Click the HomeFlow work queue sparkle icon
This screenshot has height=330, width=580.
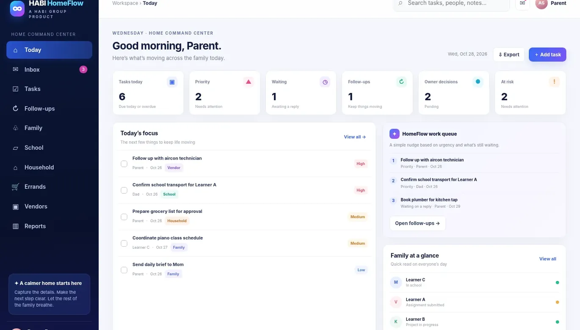coord(395,134)
